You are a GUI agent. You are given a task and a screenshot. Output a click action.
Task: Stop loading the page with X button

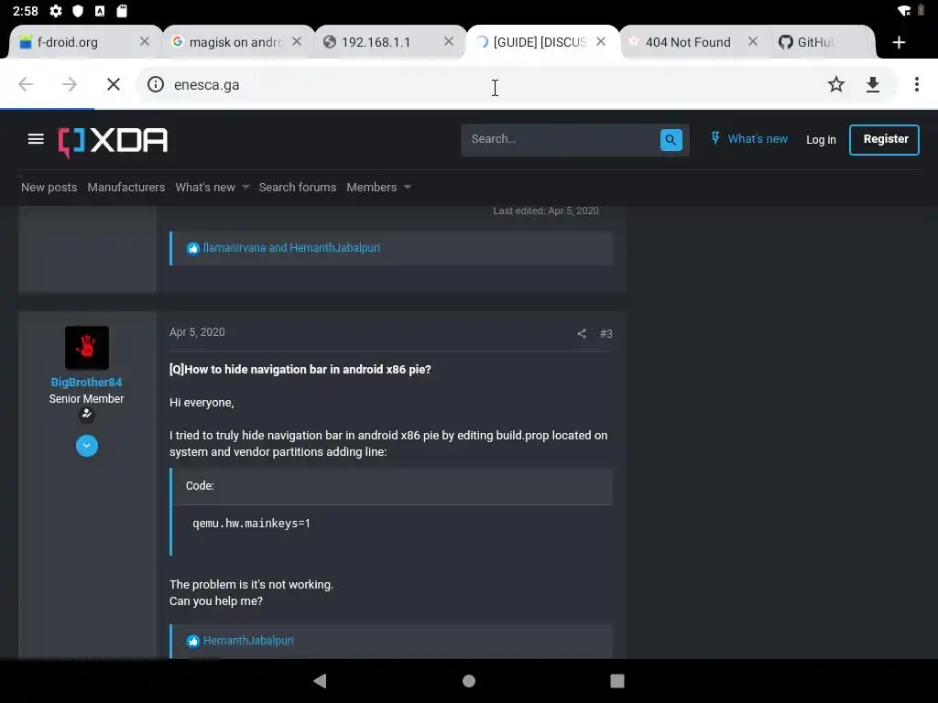pos(113,85)
